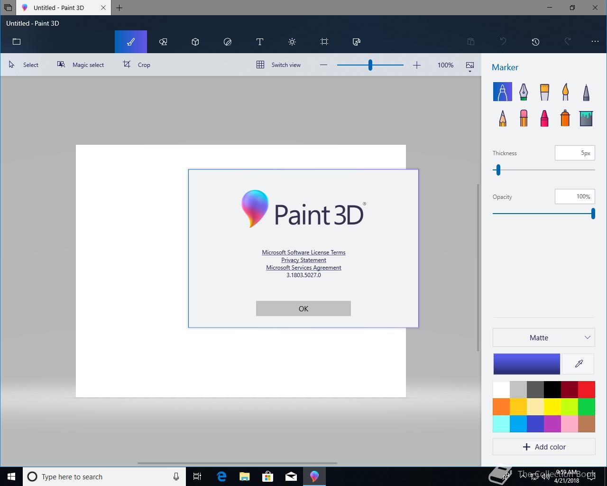Open the Remix 3D icon
Viewport: 607px width, 486px height.
pyautogui.click(x=357, y=42)
